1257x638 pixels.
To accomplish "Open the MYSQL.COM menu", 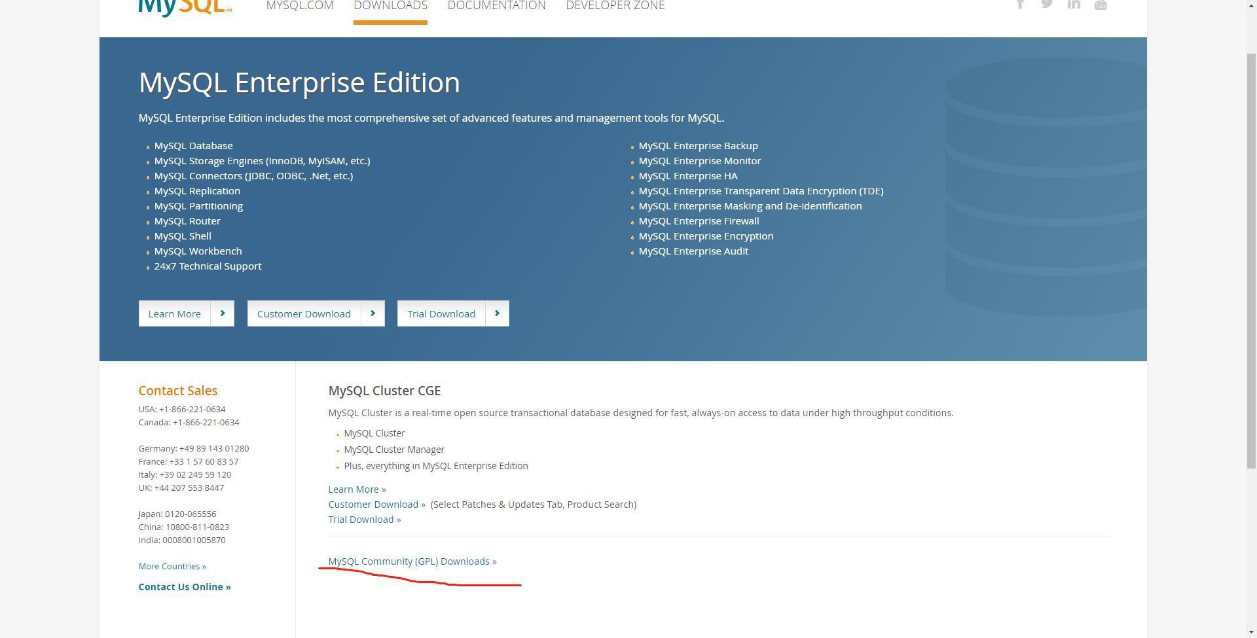I will (x=300, y=6).
